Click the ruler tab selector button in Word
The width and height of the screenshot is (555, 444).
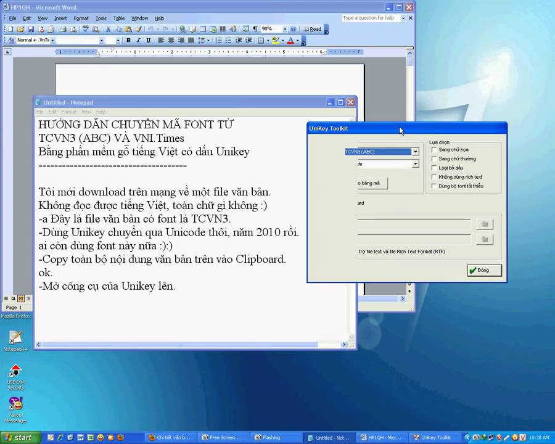coord(7,52)
